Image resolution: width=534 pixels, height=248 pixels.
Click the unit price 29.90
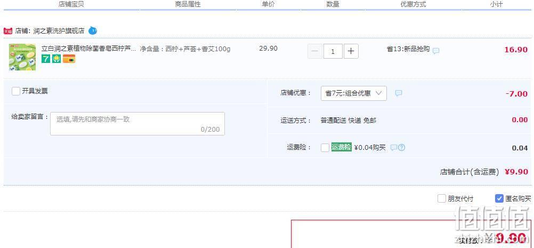tap(269, 49)
